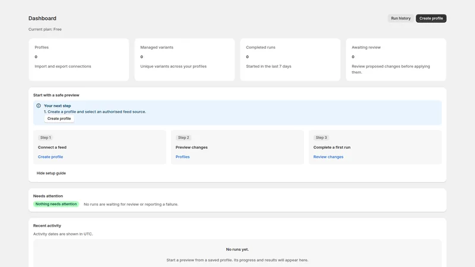Click the Current plan: Free text

pos(45,29)
